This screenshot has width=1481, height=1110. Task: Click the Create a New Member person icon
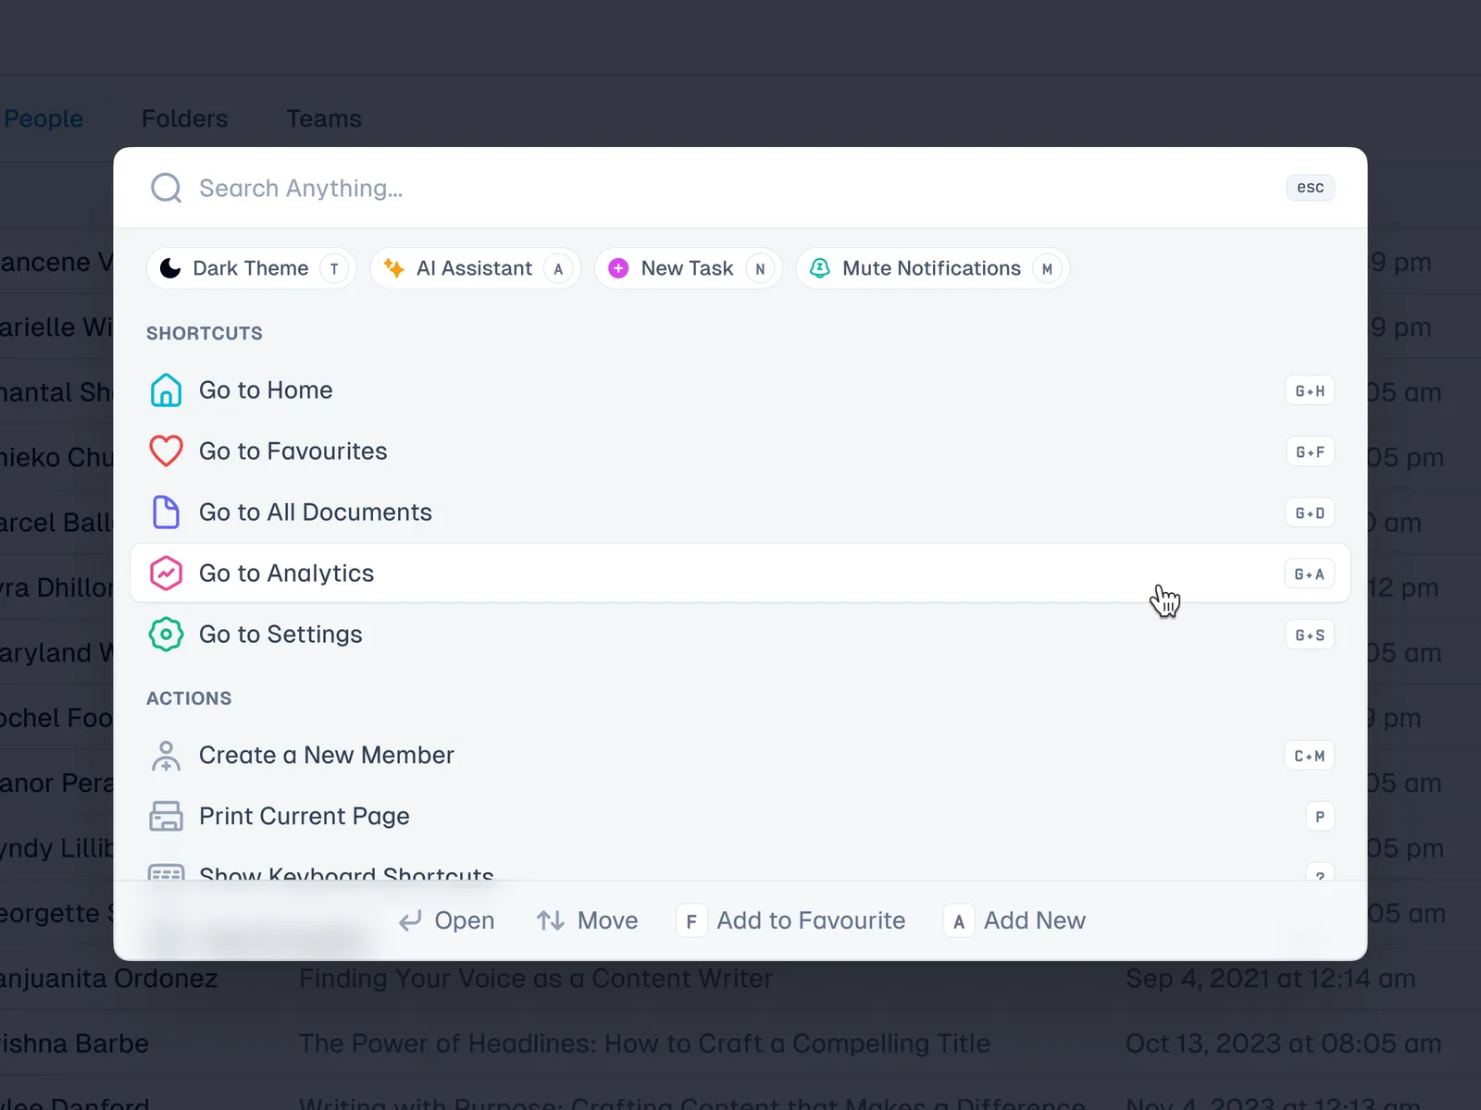(x=167, y=756)
